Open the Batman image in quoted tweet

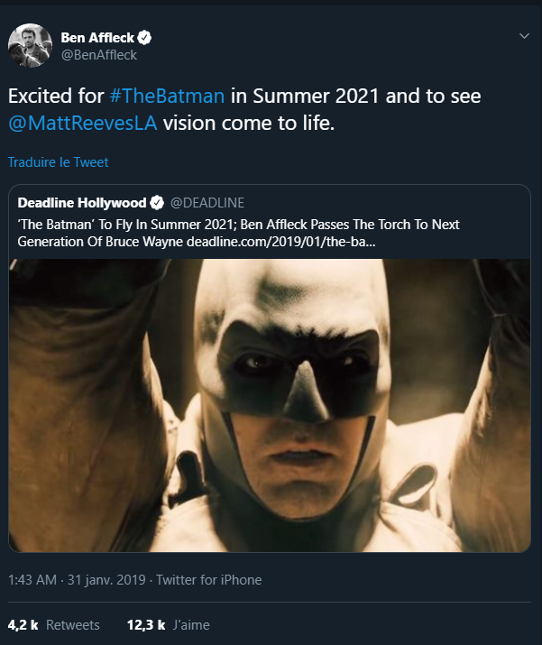tap(271, 404)
